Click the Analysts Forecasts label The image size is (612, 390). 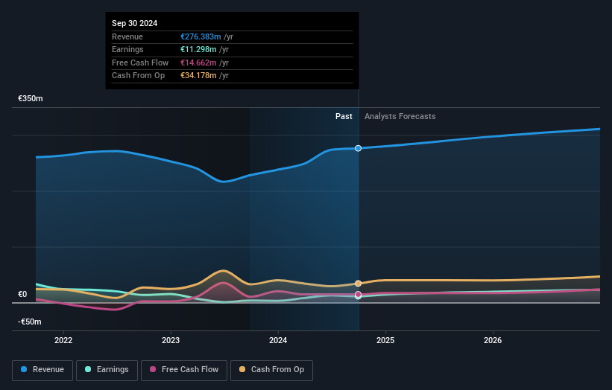coord(400,117)
